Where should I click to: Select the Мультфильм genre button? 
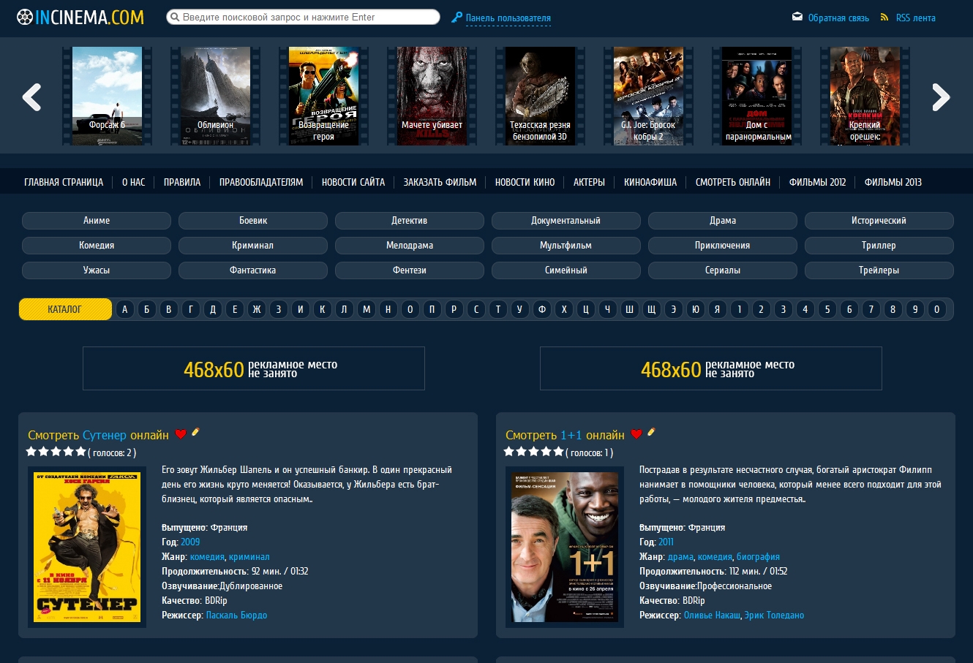566,246
